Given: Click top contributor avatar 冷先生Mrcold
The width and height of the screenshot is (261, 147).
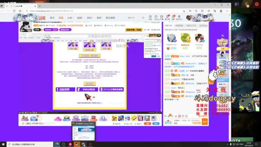Looking at the screenshot, I should tap(171, 38).
